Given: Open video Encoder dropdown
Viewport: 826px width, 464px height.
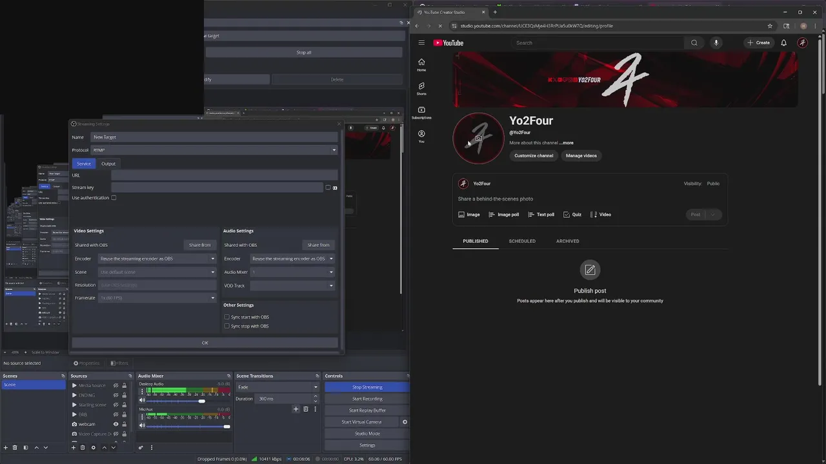Looking at the screenshot, I should [157, 258].
